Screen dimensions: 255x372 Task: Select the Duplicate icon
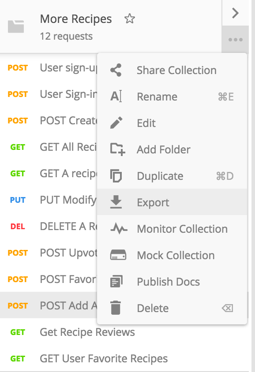point(116,175)
